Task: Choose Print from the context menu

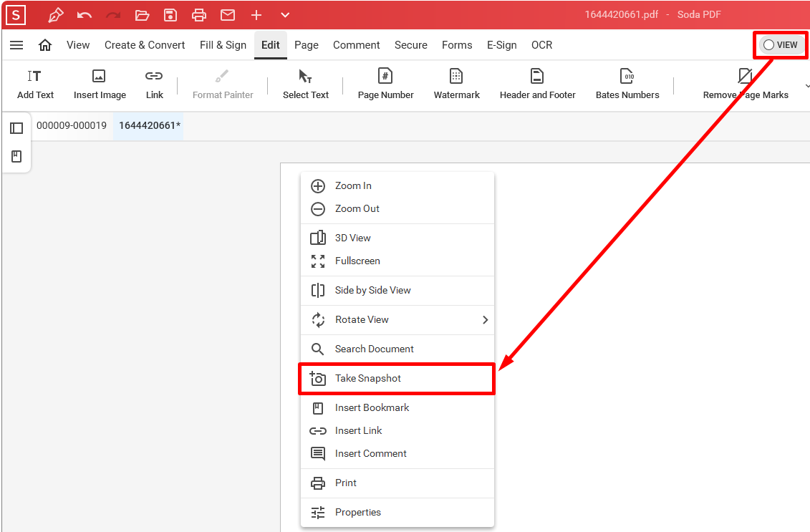Action: [x=397, y=483]
